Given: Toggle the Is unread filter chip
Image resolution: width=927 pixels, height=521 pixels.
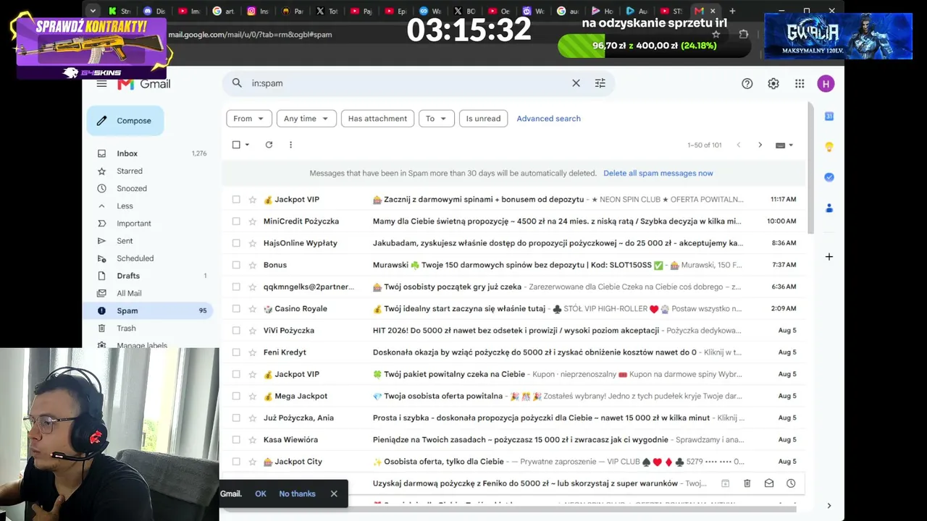Looking at the screenshot, I should click(x=483, y=119).
